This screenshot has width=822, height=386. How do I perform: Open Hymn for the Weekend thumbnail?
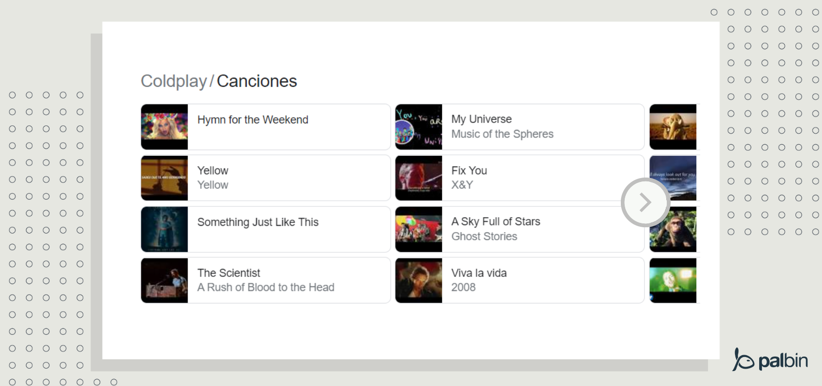pyautogui.click(x=164, y=127)
